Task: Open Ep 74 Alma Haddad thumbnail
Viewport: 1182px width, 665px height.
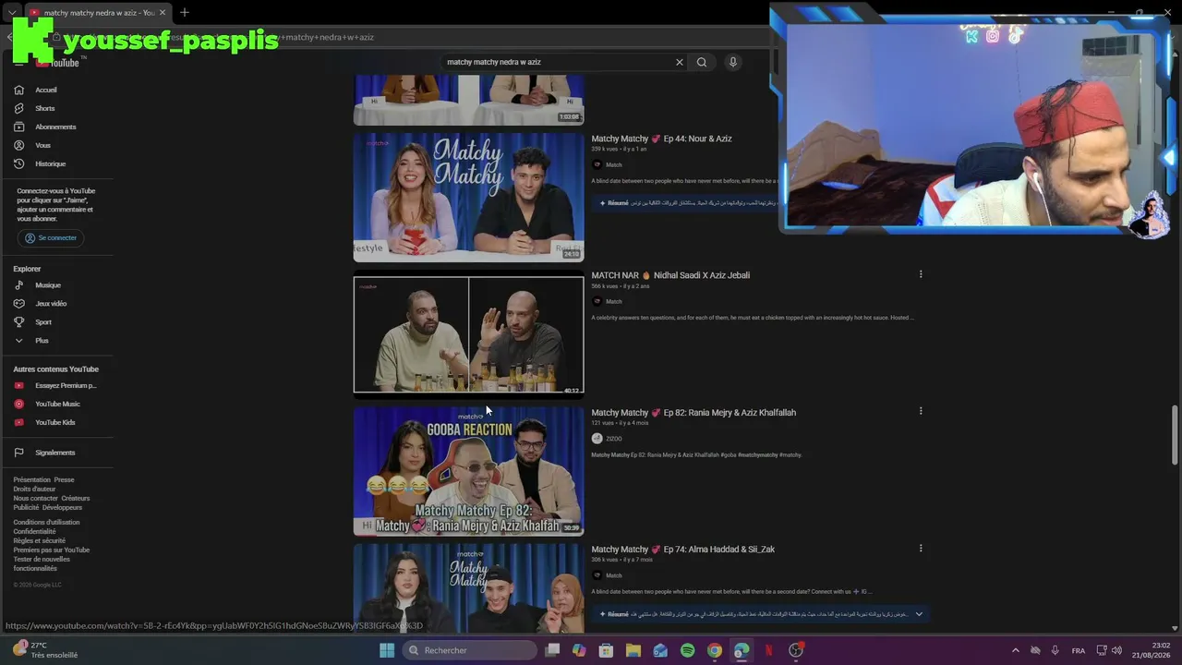Action: click(469, 588)
